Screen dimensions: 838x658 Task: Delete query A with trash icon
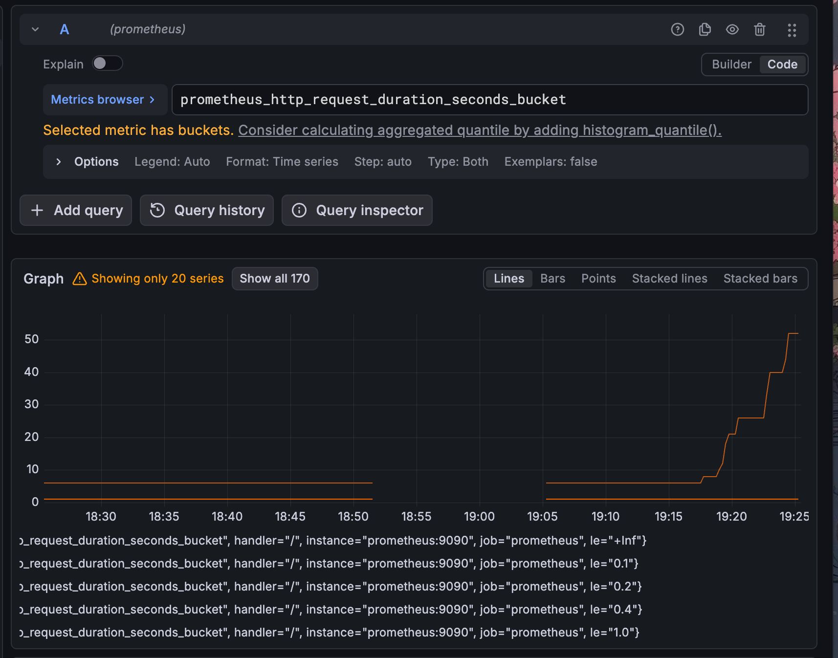(759, 29)
